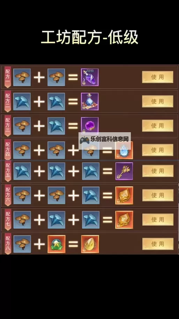Tap the green star orb ingredient in recipe eight

(x=57, y=244)
